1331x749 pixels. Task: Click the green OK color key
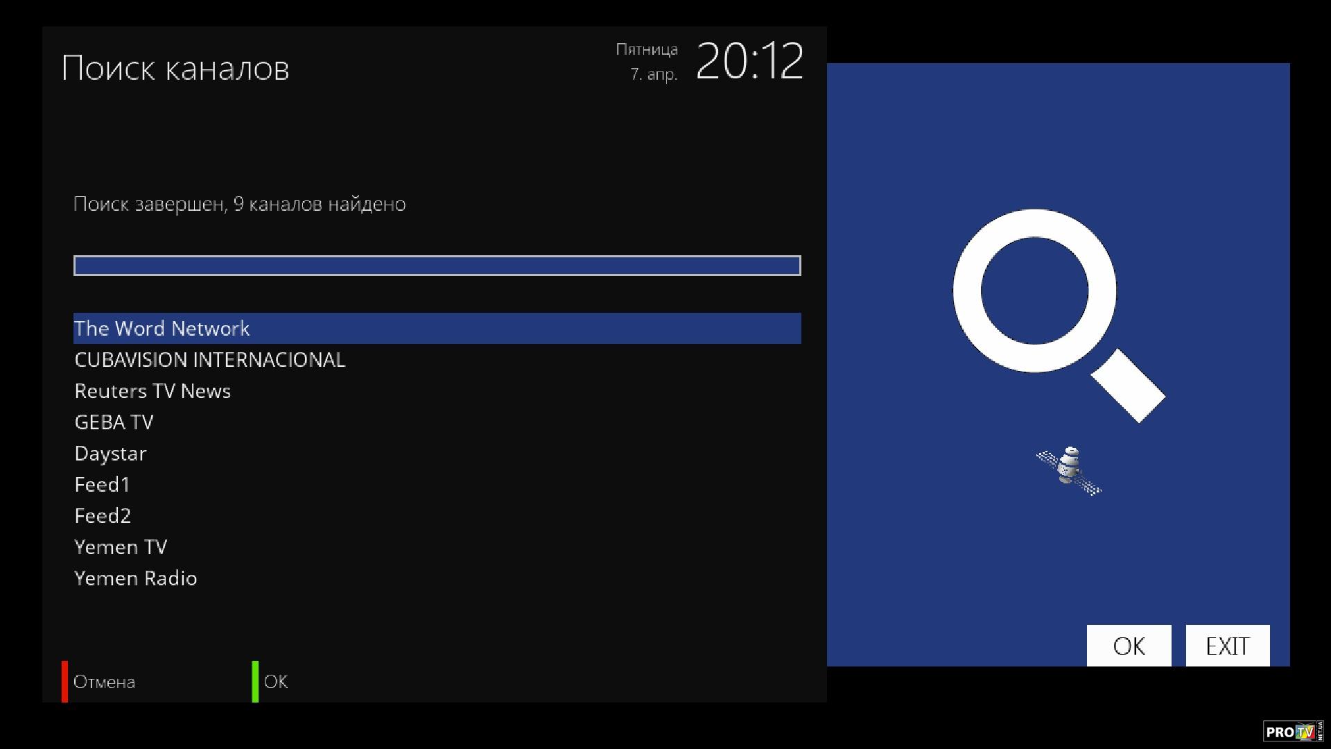(x=255, y=681)
